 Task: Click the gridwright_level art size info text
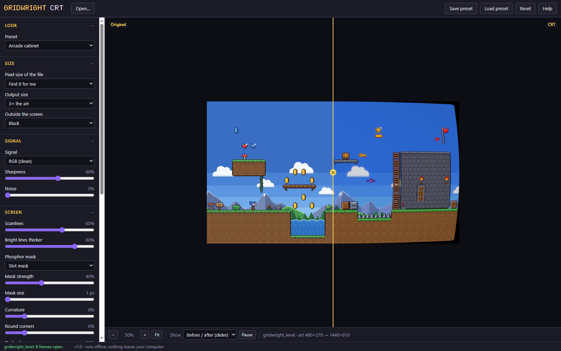tap(306, 335)
